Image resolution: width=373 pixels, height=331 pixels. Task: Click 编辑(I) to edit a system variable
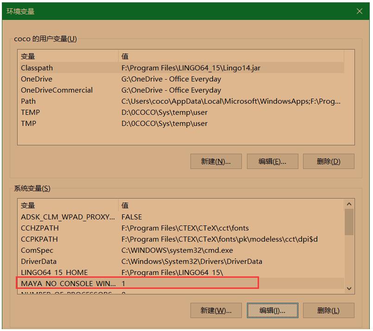[272, 311]
